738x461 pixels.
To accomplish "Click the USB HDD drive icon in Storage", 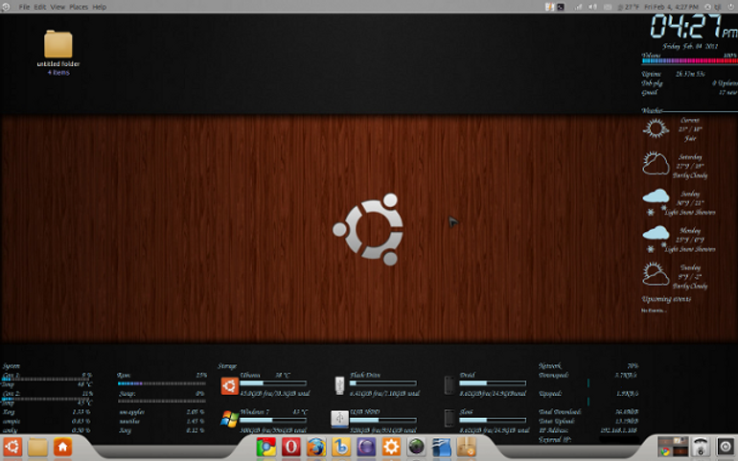I will pos(339,419).
